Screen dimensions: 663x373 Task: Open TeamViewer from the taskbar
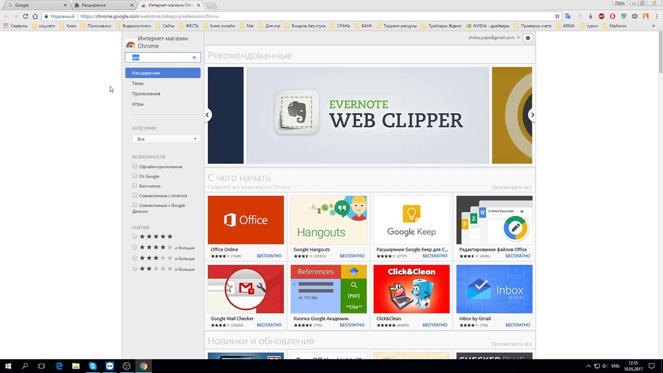pyautogui.click(x=110, y=366)
